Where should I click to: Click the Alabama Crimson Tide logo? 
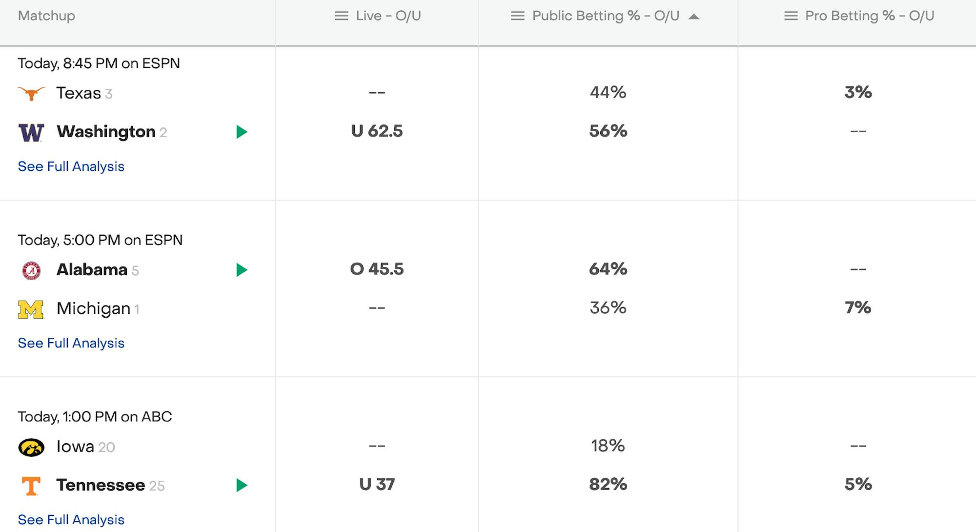coord(31,270)
